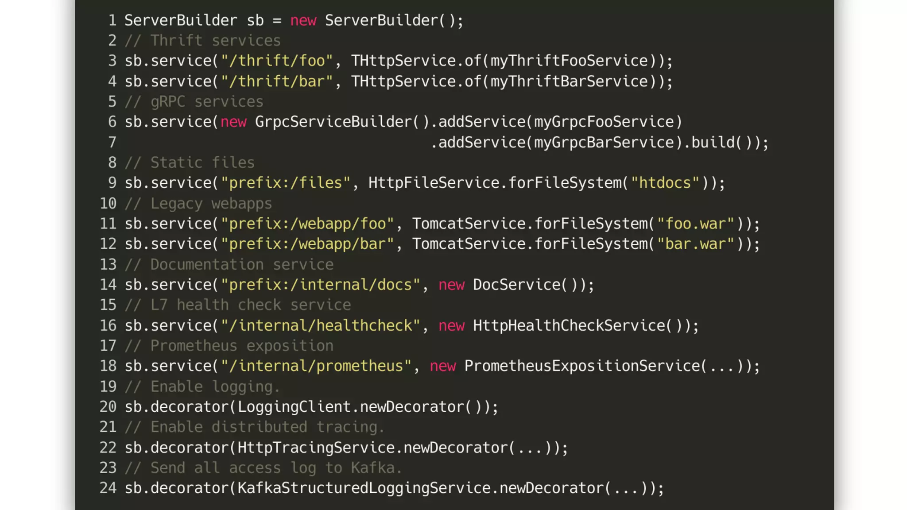The height and width of the screenshot is (510, 907).
Task: Click the "htdocs" string literal
Action: (665, 183)
